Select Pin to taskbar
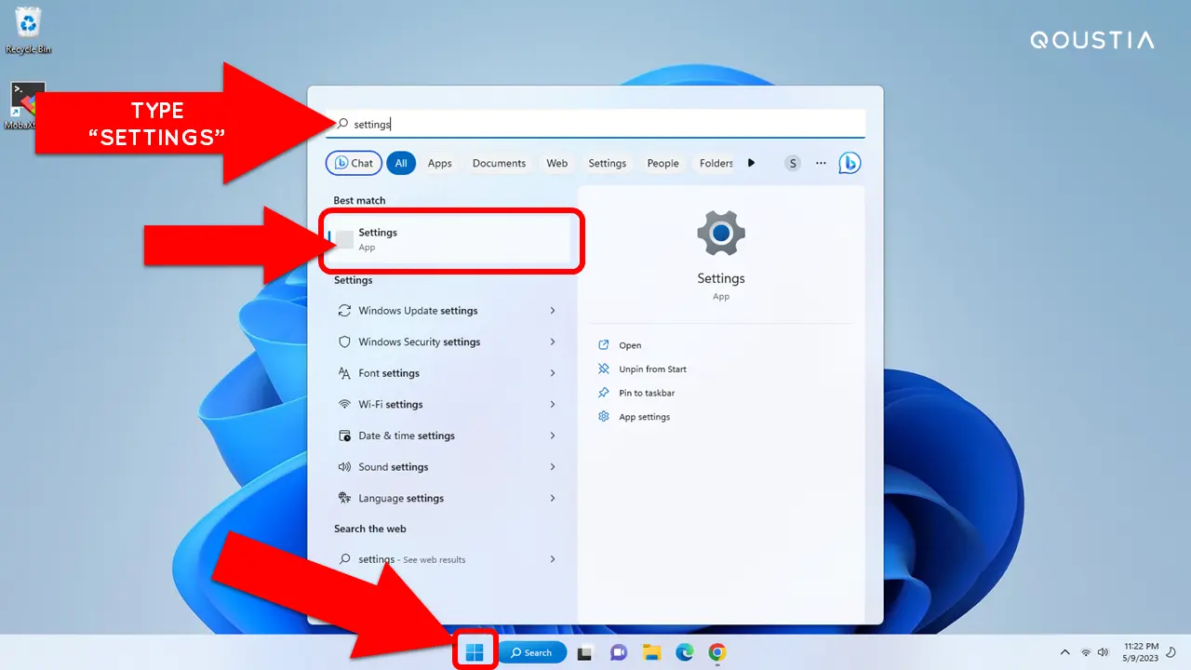Viewport: 1191px width, 670px height. point(647,393)
